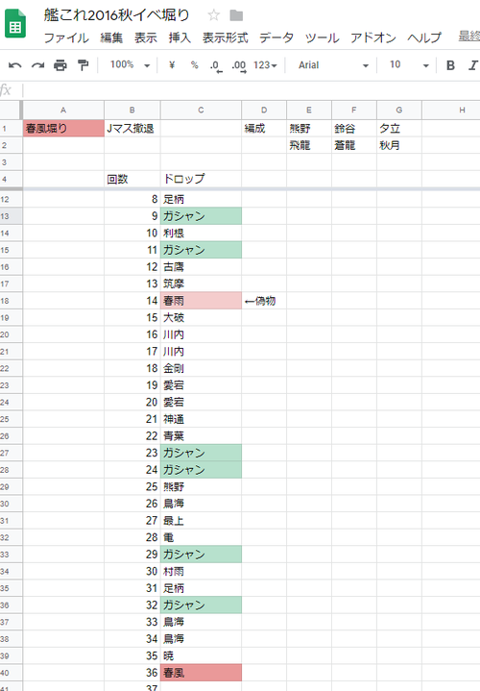Select cell 蒼龍

(x=353, y=145)
